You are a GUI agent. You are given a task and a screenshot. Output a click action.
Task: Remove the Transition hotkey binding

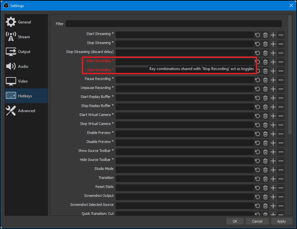(281, 178)
